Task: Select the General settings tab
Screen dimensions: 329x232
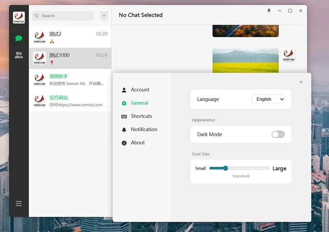Action: tap(139, 103)
